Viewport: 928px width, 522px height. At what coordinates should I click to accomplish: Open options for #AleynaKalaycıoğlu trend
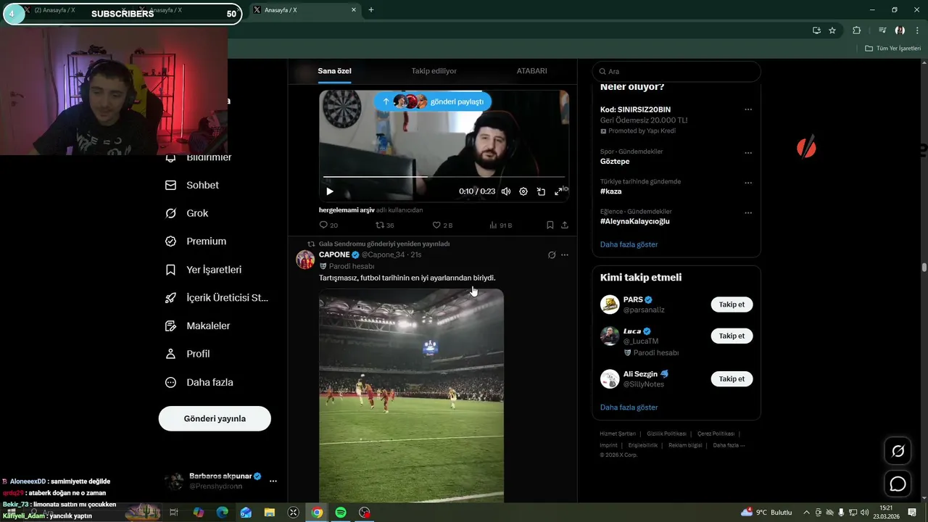pyautogui.click(x=748, y=213)
